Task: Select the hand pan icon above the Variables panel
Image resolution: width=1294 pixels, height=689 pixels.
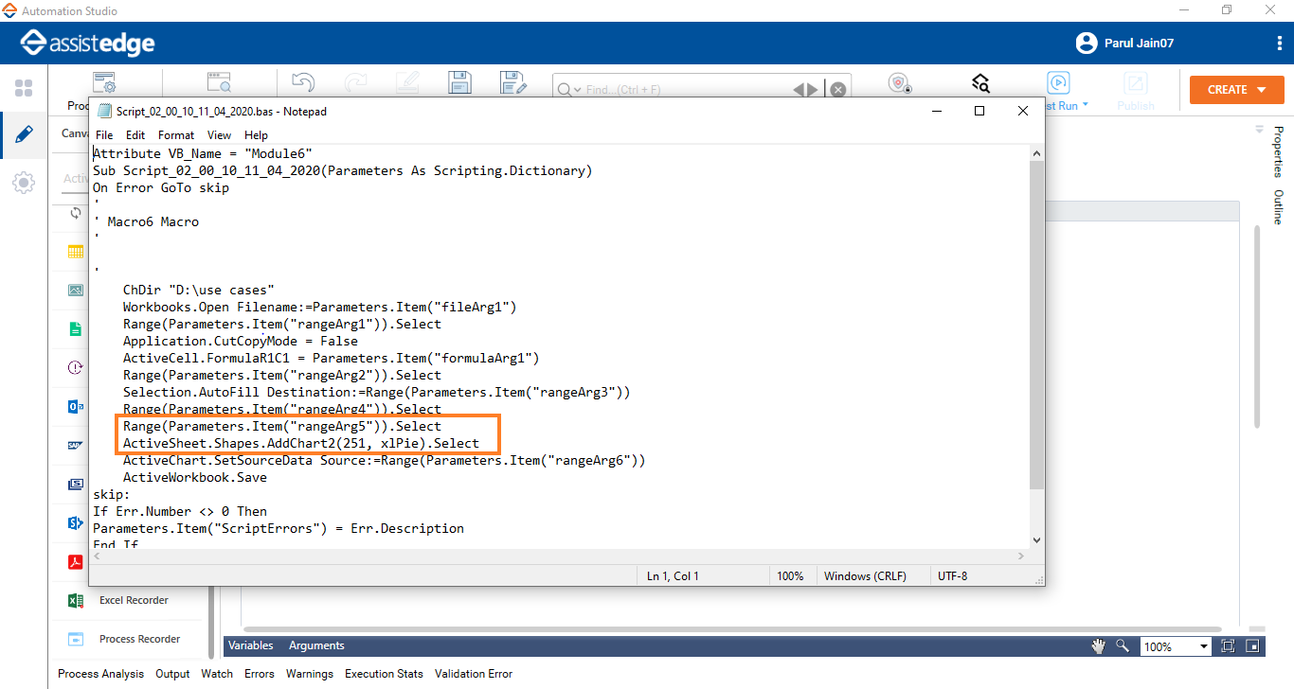Action: 1098,645
